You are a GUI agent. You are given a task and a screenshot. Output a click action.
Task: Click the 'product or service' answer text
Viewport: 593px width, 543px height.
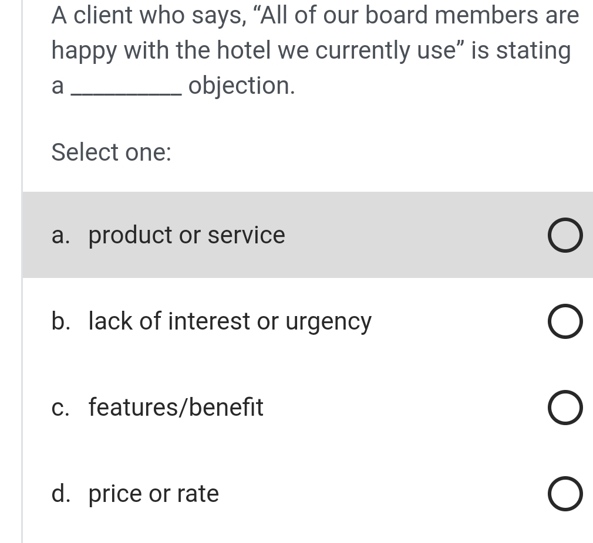pos(187,235)
